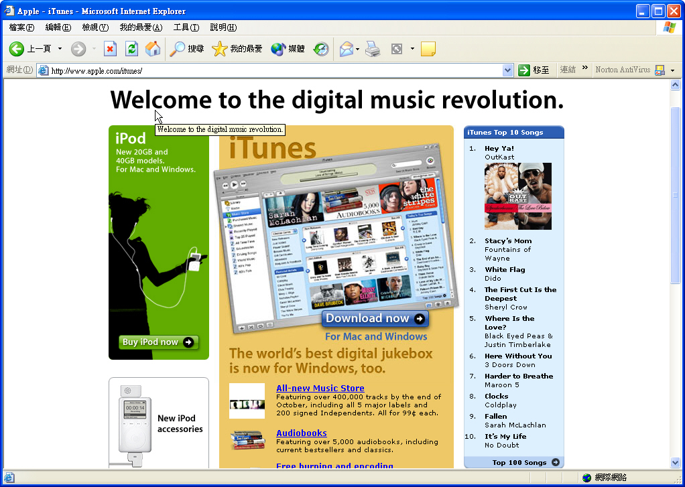This screenshot has height=487, width=685.
Task: Open the File (檔案) menu
Action: tap(22, 27)
